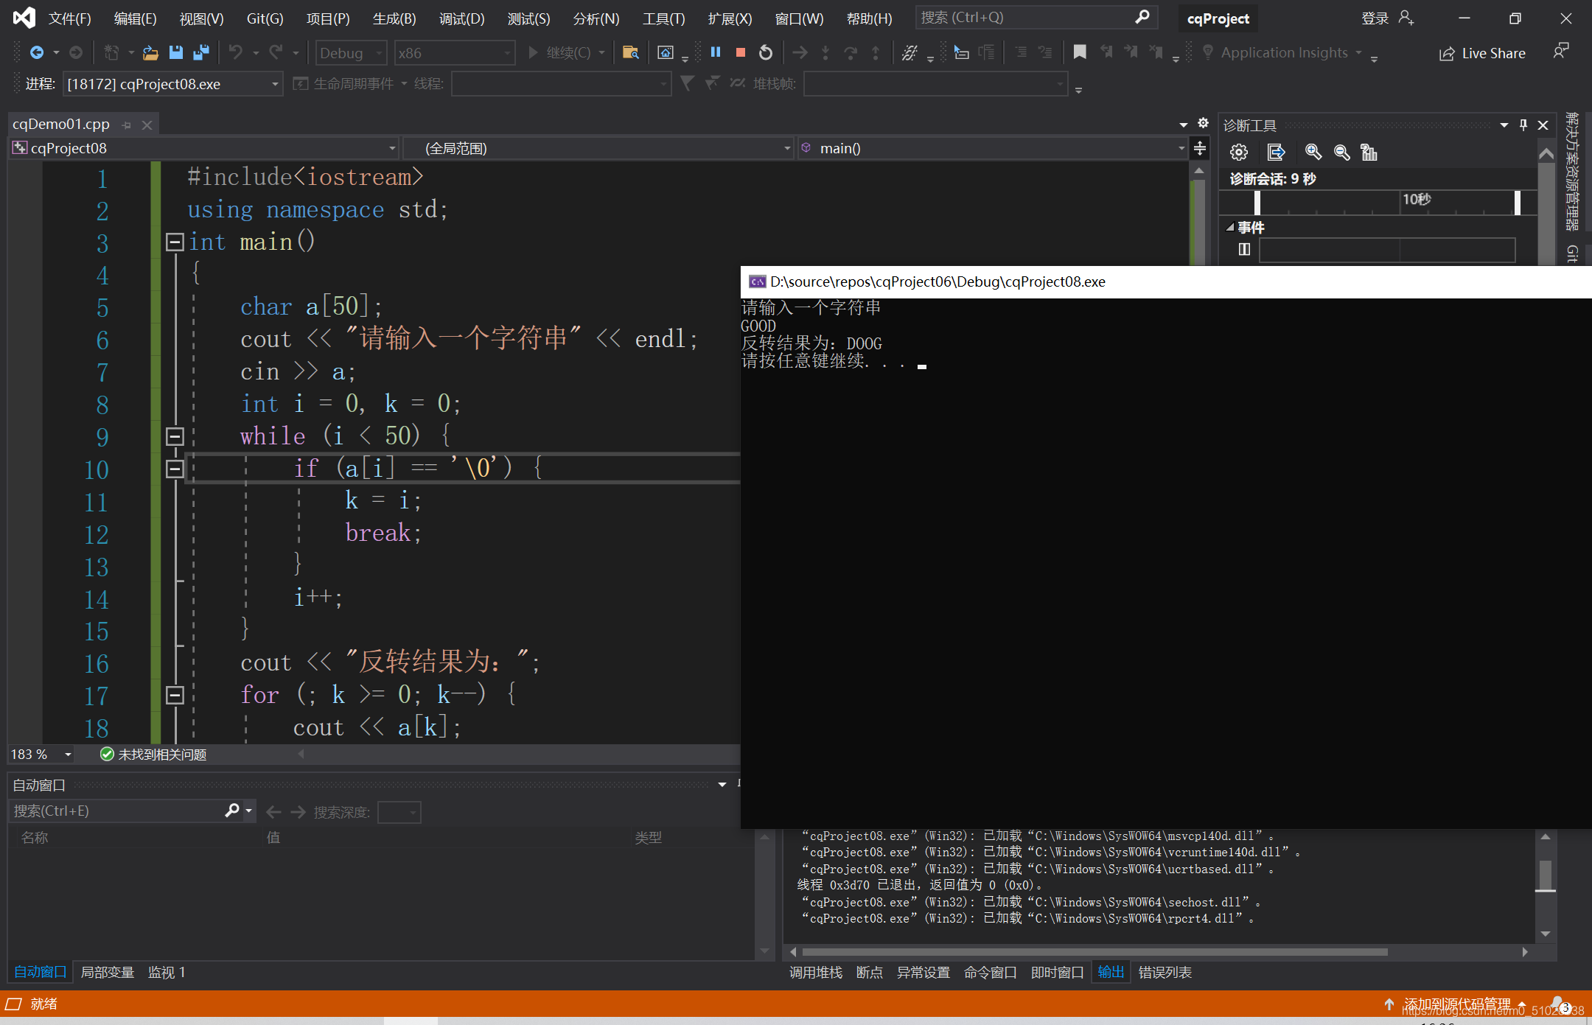Export the diagnostic session output
Viewport: 1592px width, 1025px height.
point(1276,153)
